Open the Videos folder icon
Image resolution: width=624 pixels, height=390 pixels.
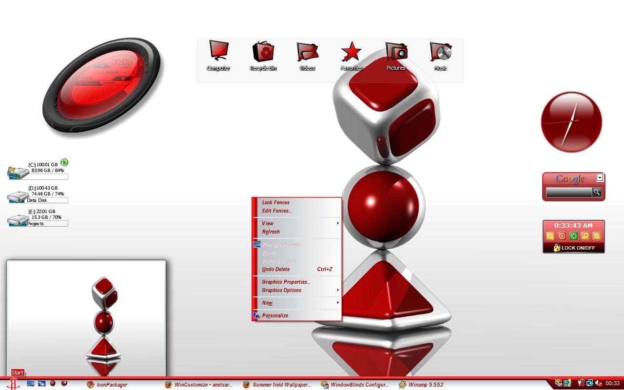coord(307,56)
